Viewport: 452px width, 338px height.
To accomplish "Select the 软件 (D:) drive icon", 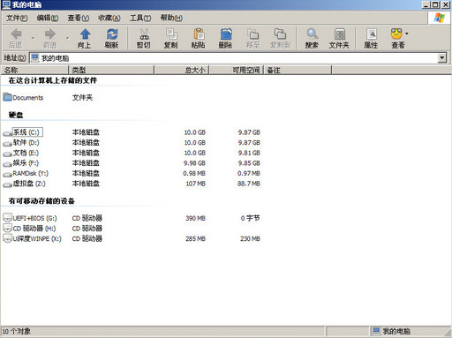I will pos(7,144).
